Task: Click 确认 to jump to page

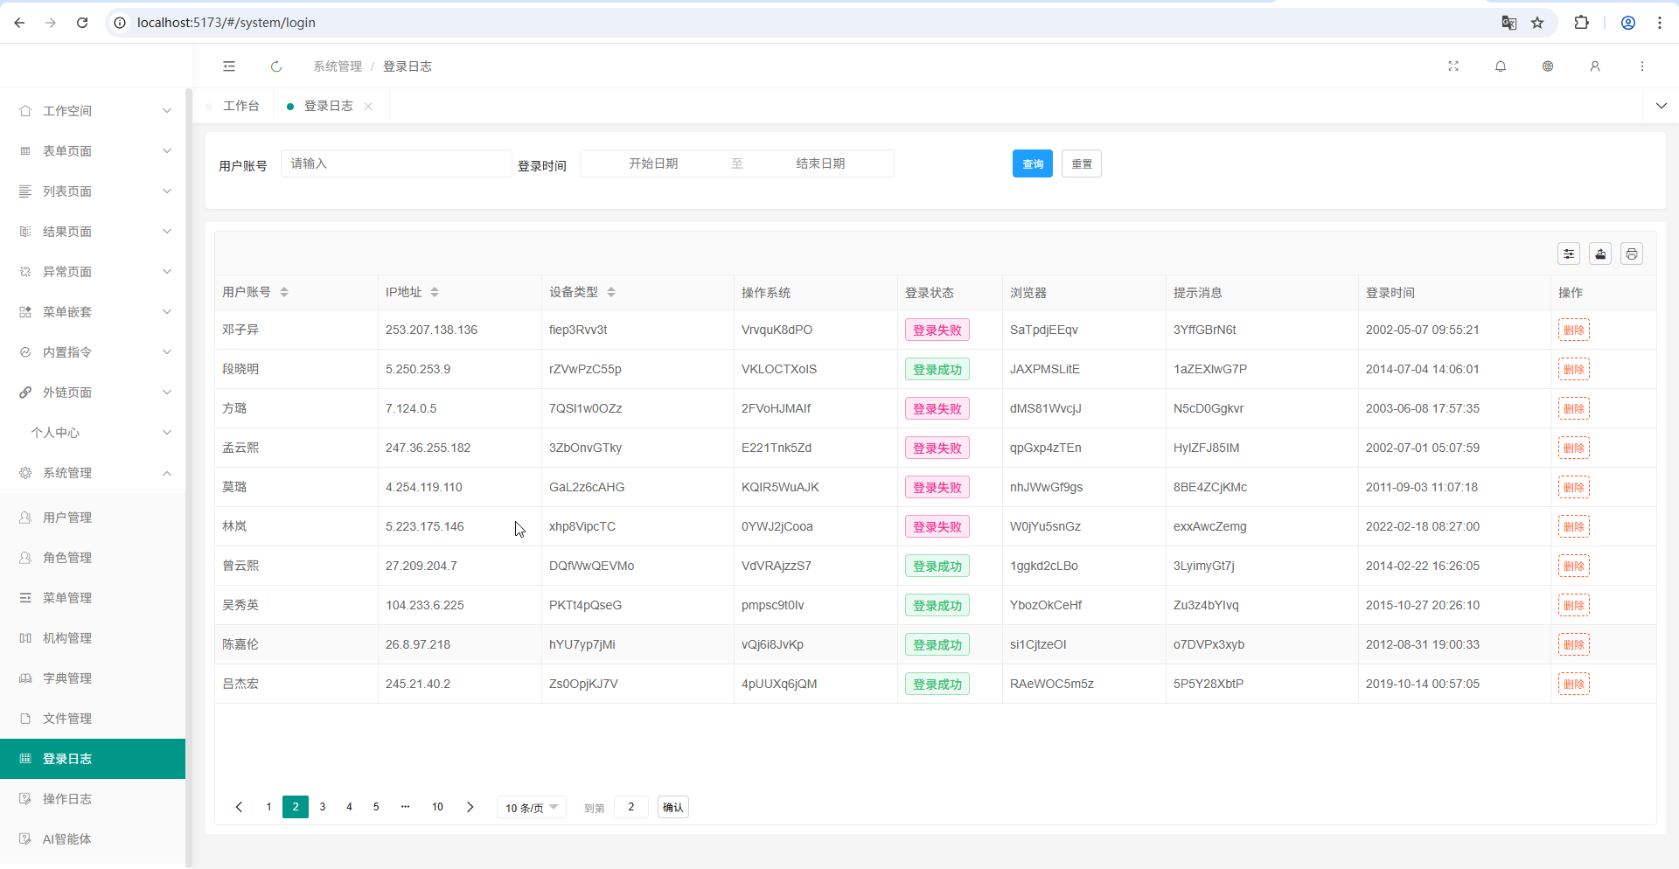Action: click(673, 807)
